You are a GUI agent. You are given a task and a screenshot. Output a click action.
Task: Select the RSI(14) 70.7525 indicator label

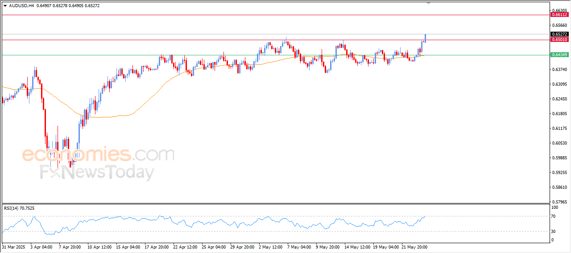(19, 208)
